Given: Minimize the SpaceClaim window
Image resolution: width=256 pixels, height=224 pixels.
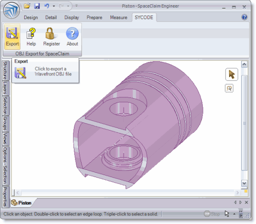Looking at the screenshot, I should click(224, 8).
